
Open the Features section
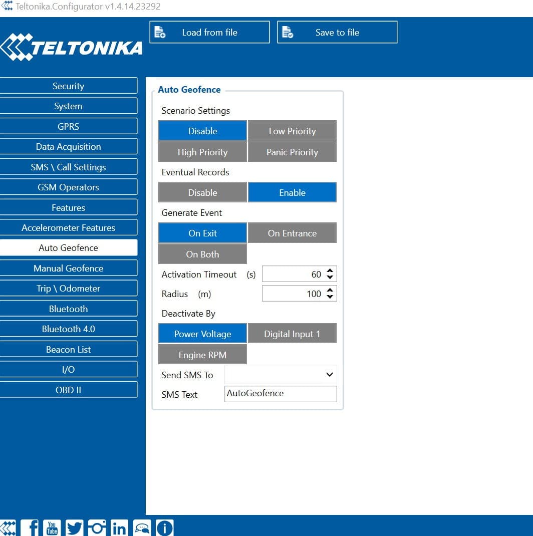(x=68, y=207)
